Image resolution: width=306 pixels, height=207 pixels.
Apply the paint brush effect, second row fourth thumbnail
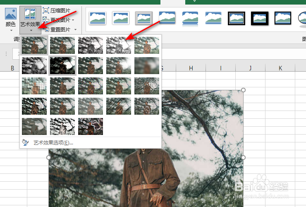pyautogui.click(x=119, y=66)
